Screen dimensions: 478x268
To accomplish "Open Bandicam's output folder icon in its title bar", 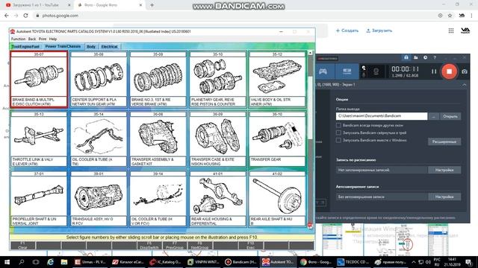I will 416,57.
